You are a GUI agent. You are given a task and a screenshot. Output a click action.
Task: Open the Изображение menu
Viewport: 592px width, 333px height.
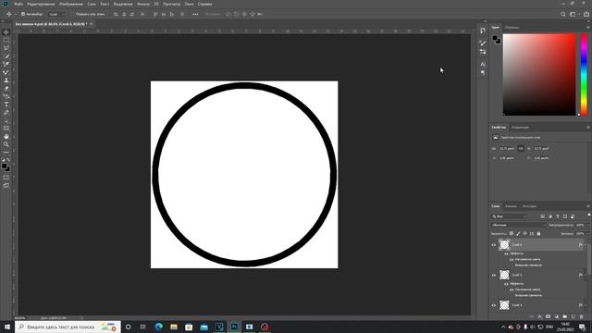[71, 4]
